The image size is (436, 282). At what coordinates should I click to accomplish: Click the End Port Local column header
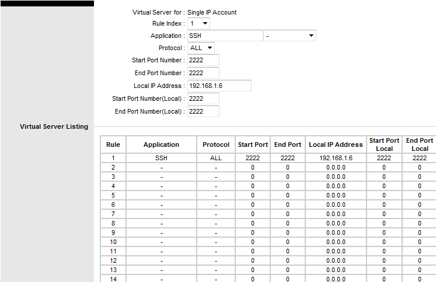coord(419,144)
